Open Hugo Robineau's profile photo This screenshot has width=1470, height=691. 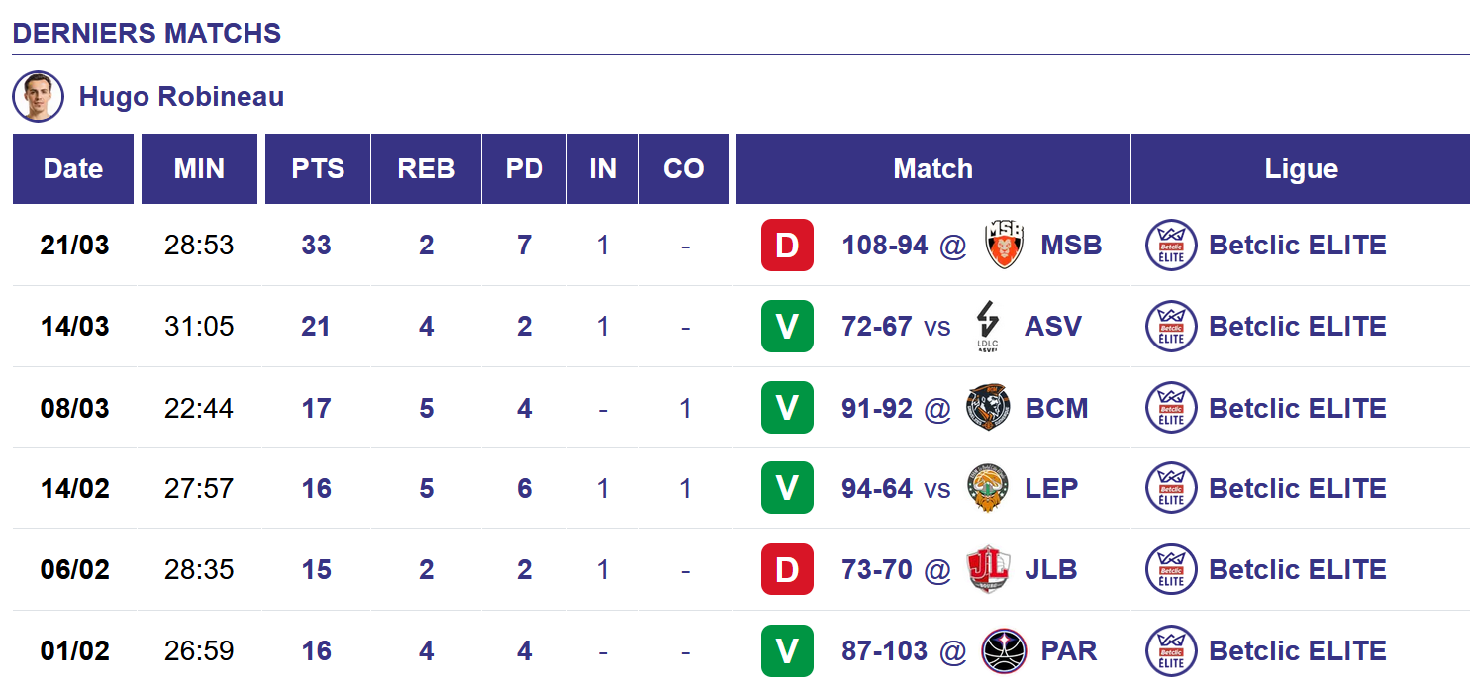click(38, 96)
